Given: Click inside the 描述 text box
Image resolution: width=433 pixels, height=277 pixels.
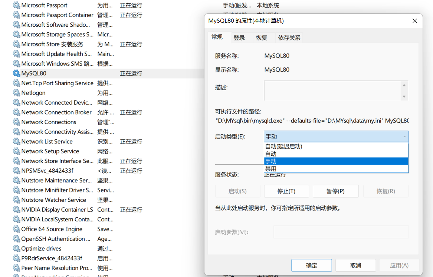Looking at the screenshot, I should [x=332, y=91].
